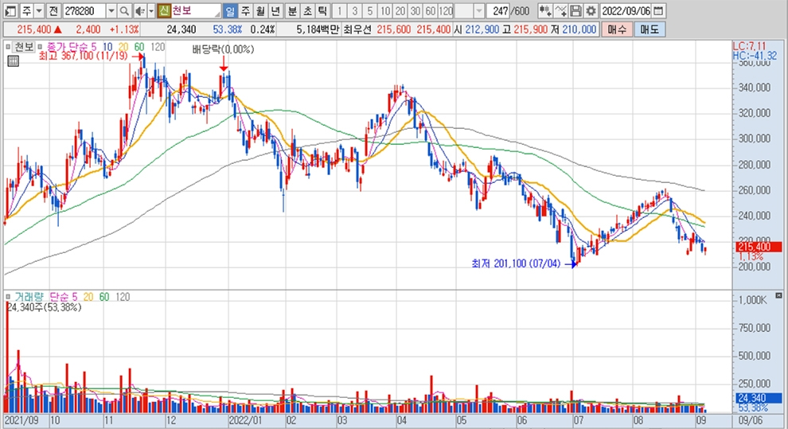Click the window layout icon at top-left
The image size is (788, 429).
coord(8,11)
